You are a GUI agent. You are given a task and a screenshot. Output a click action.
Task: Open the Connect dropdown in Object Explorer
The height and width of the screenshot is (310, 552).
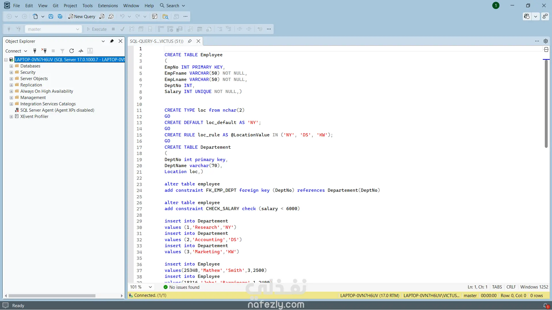pos(16,51)
